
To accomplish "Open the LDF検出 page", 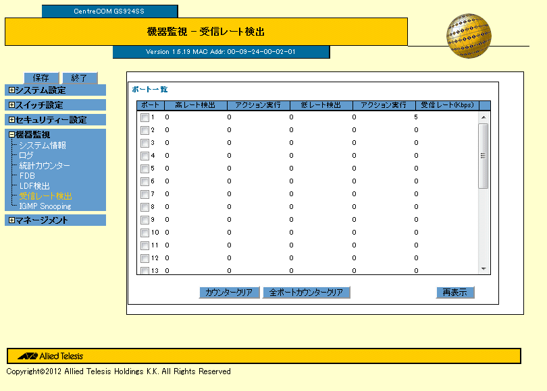I will click(x=34, y=186).
